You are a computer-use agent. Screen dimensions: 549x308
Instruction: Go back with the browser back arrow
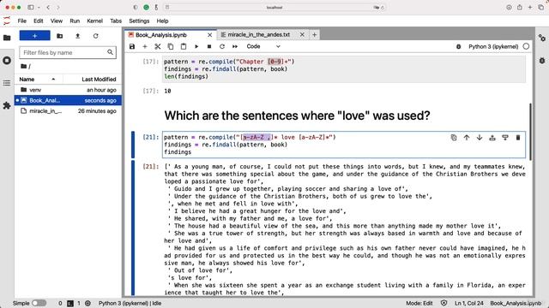click(x=48, y=8)
